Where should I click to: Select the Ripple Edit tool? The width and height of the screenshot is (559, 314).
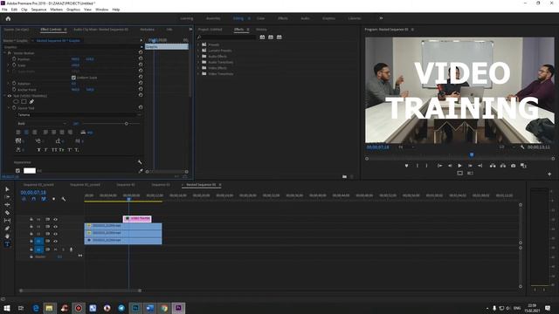[7, 205]
